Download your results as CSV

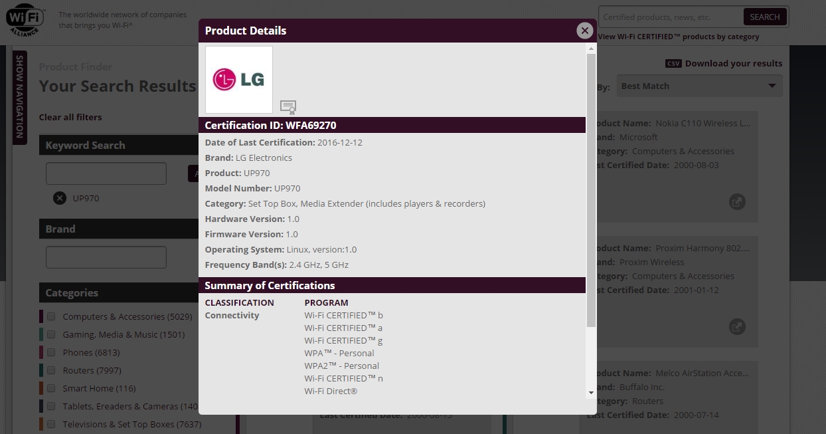pos(733,64)
